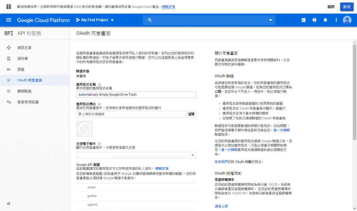Click the 要上傳的本機檔案 file field

[x=131, y=114]
